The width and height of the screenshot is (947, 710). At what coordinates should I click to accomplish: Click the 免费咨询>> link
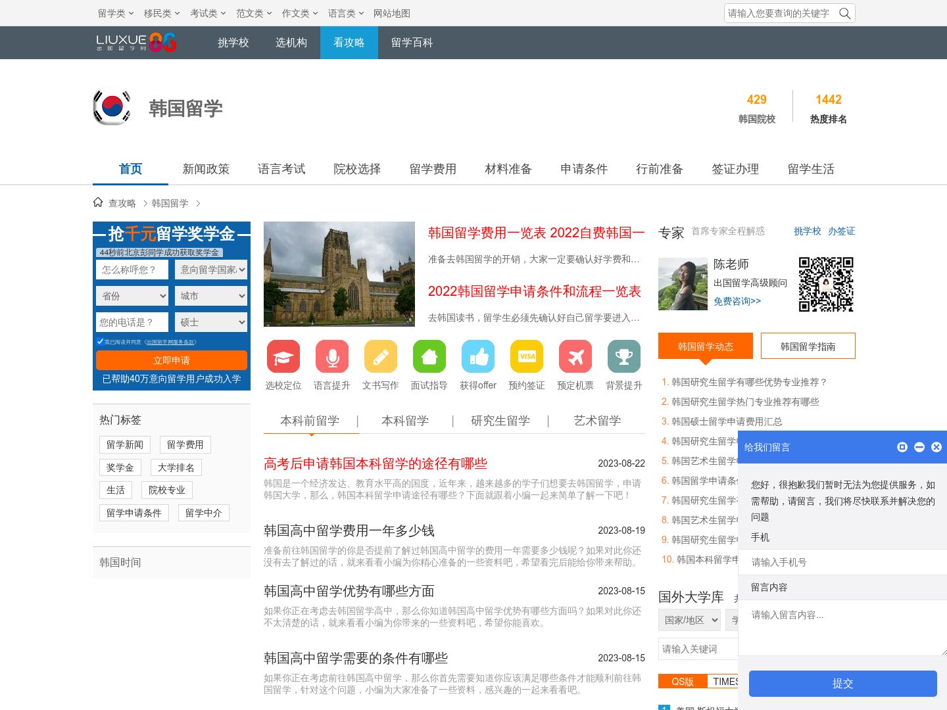click(x=737, y=301)
